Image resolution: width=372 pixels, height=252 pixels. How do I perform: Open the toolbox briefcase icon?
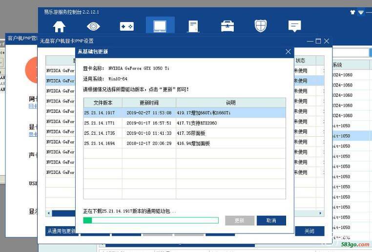pyautogui.click(x=227, y=26)
